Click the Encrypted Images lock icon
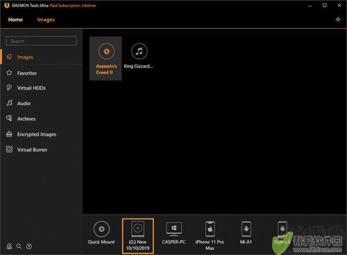Screen dimensions: 347x255 9,134
